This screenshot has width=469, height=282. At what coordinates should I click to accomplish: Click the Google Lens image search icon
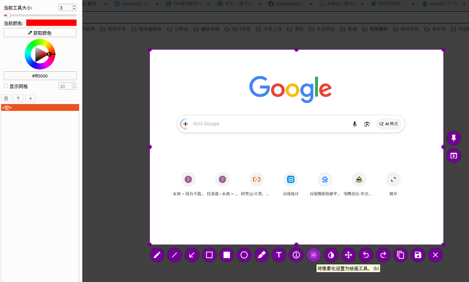point(367,124)
